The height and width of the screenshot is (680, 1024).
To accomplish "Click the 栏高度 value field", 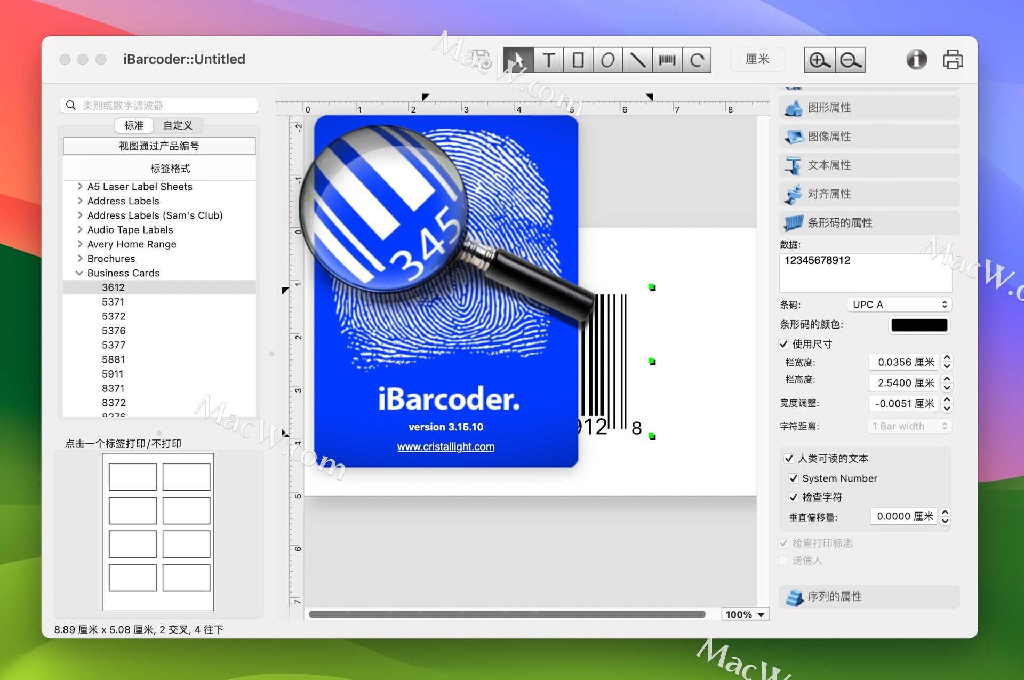I will [x=903, y=383].
